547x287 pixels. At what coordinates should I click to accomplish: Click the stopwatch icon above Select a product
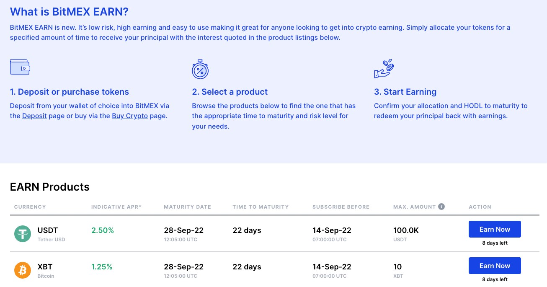point(200,70)
